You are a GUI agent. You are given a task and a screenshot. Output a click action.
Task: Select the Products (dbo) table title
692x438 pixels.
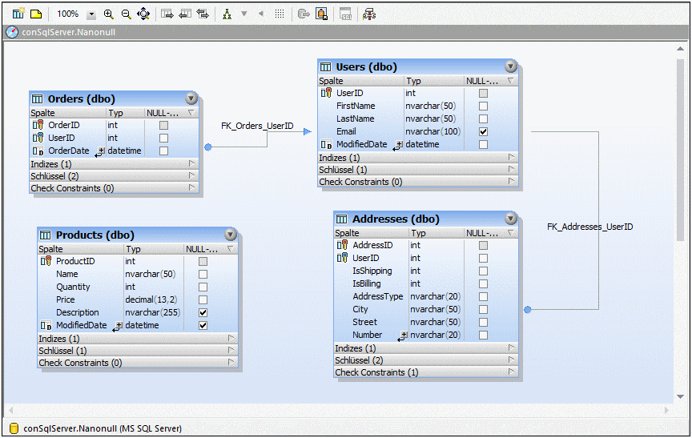pyautogui.click(x=95, y=235)
